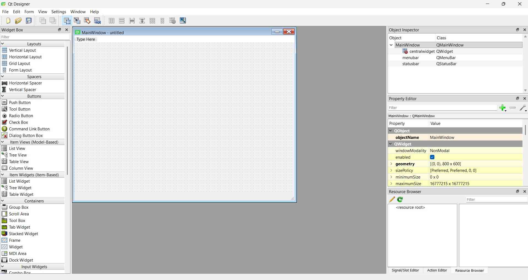Image resolution: width=528 pixels, height=280 pixels.
Task: Select the Stacked Widget item
Action: click(x=23, y=234)
